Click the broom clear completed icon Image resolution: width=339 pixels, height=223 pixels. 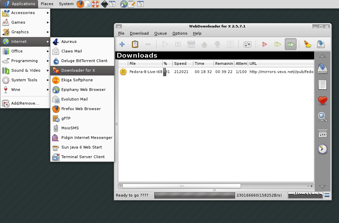coord(307,44)
